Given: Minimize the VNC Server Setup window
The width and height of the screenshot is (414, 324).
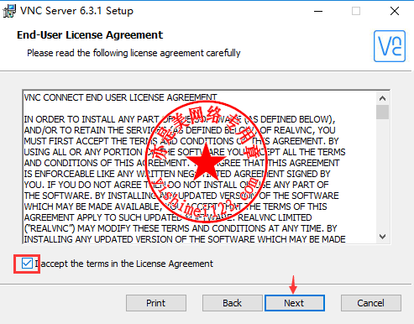Looking at the screenshot, I should pos(318,11).
